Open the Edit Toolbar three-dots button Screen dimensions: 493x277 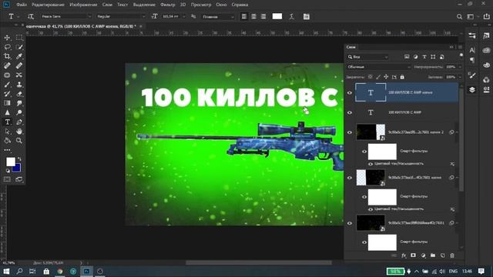pos(7,150)
